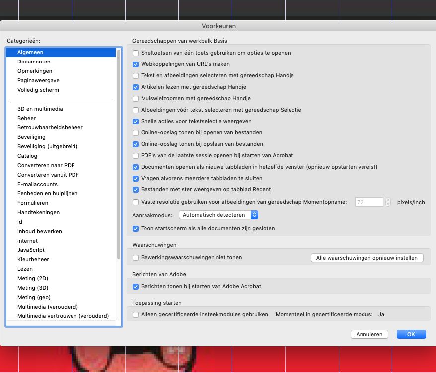Image resolution: width=436 pixels, height=373 pixels.
Task: Enable 'Sneltoetsen van één toets gebruiken' option
Action: pyautogui.click(x=135, y=53)
